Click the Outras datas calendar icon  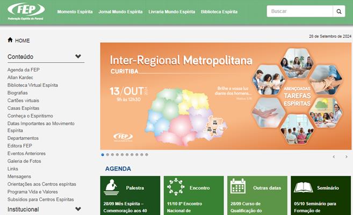[238, 186]
